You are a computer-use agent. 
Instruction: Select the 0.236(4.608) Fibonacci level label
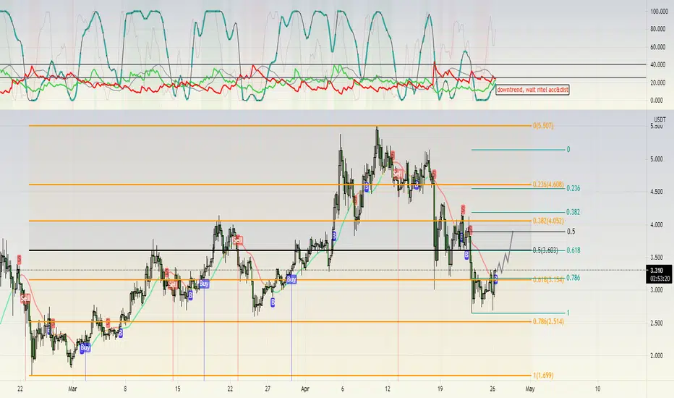point(548,185)
